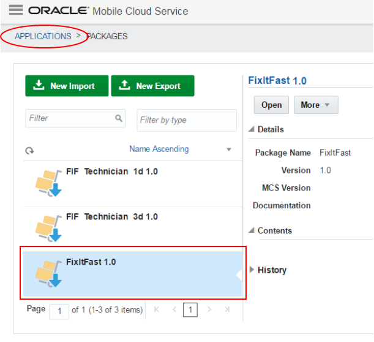Click the New Import button
The image size is (374, 342).
[67, 86]
